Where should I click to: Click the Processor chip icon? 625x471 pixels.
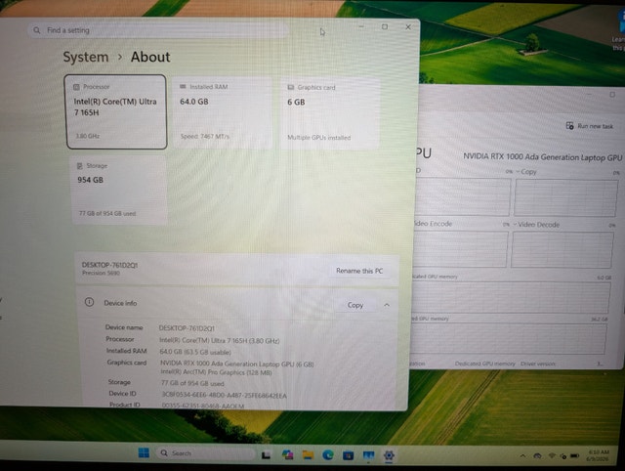point(76,87)
